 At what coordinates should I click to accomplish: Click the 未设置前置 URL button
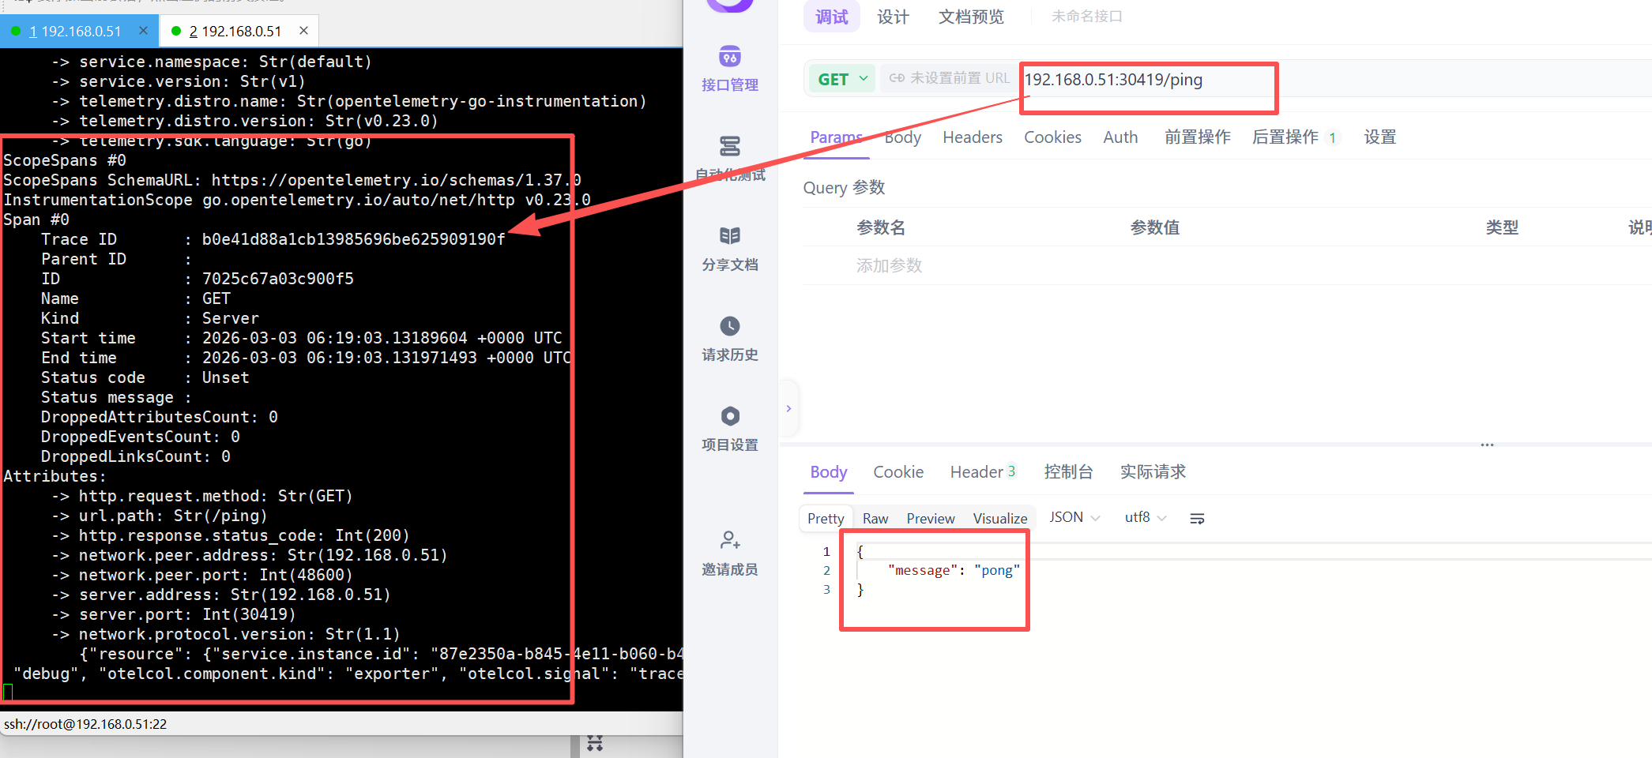point(949,78)
